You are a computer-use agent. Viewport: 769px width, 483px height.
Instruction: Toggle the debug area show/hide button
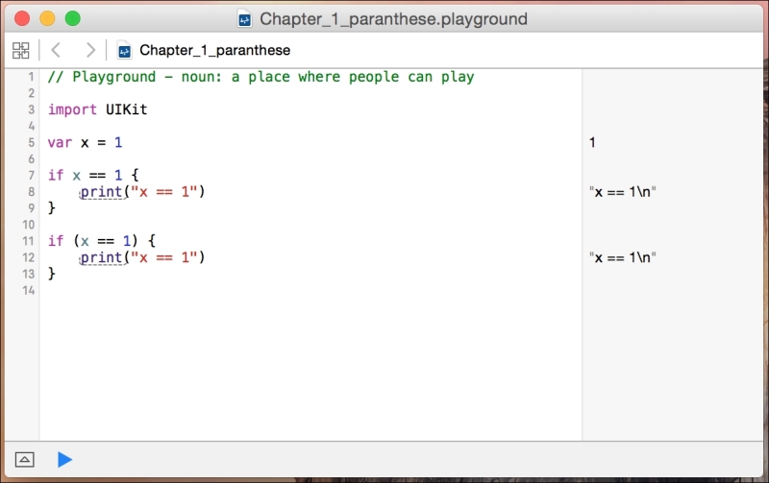tap(25, 460)
